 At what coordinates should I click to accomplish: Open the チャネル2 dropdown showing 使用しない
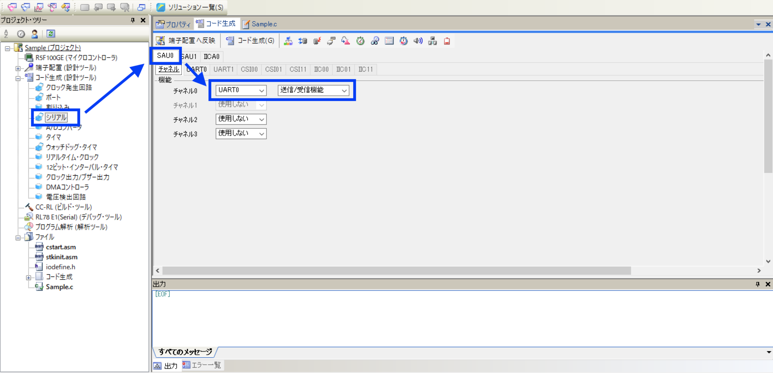pos(262,119)
